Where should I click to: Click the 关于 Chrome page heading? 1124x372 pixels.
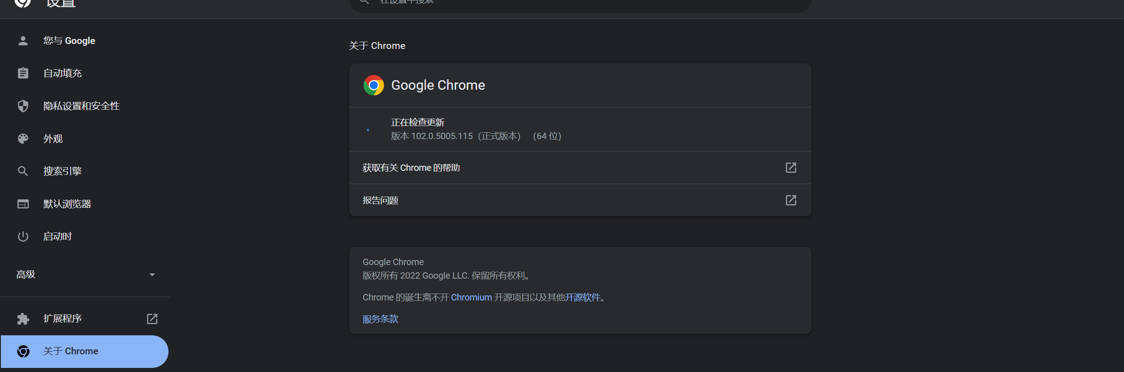[x=377, y=46]
